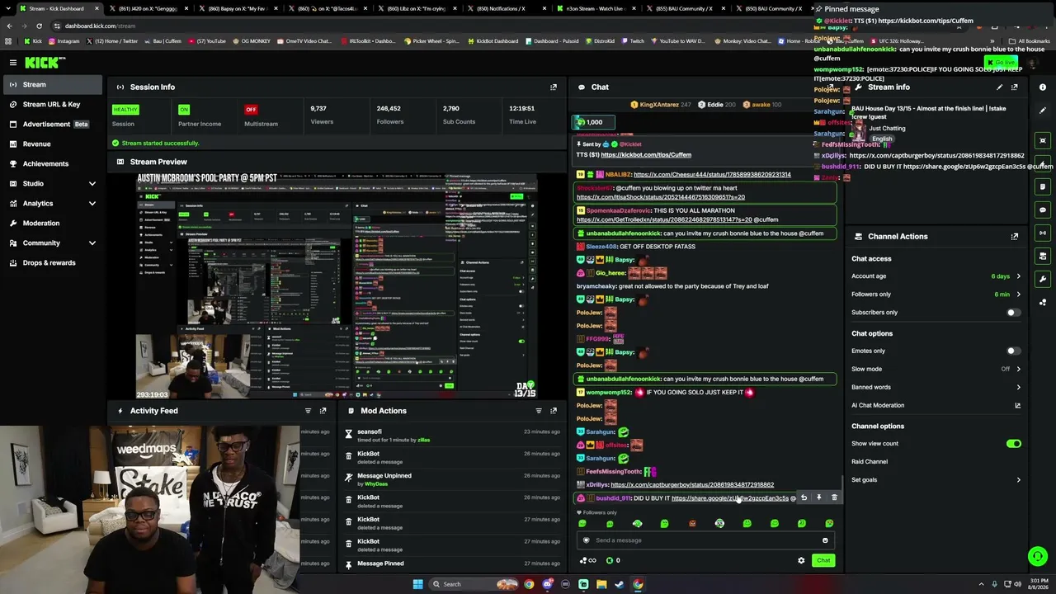Open the support headset button
The width and height of the screenshot is (1056, 594).
point(1038,557)
